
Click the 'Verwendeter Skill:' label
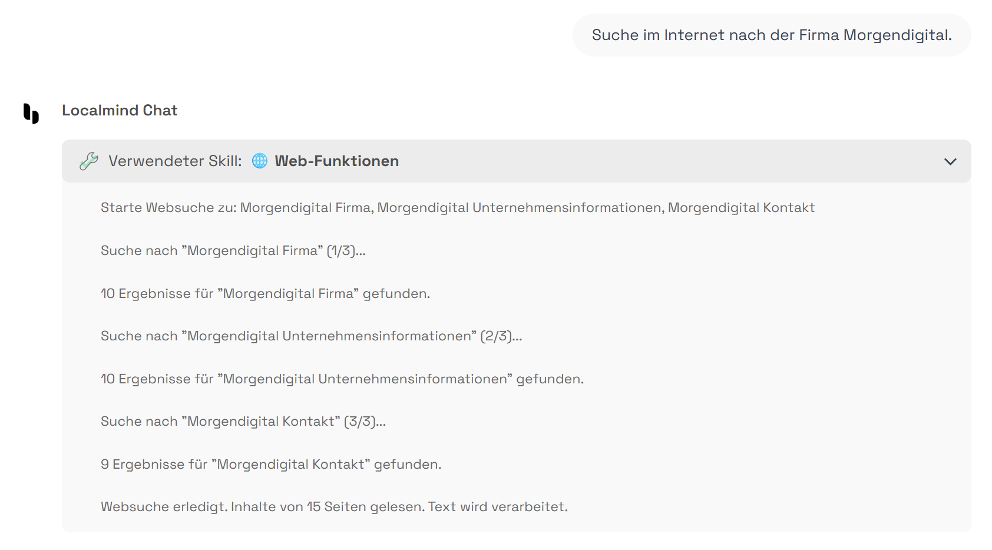[x=175, y=161]
